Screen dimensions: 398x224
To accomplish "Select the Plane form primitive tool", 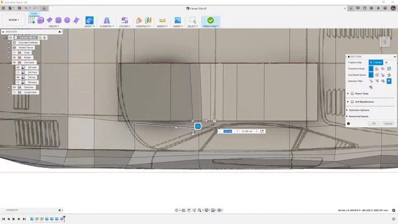I will coord(50,21).
